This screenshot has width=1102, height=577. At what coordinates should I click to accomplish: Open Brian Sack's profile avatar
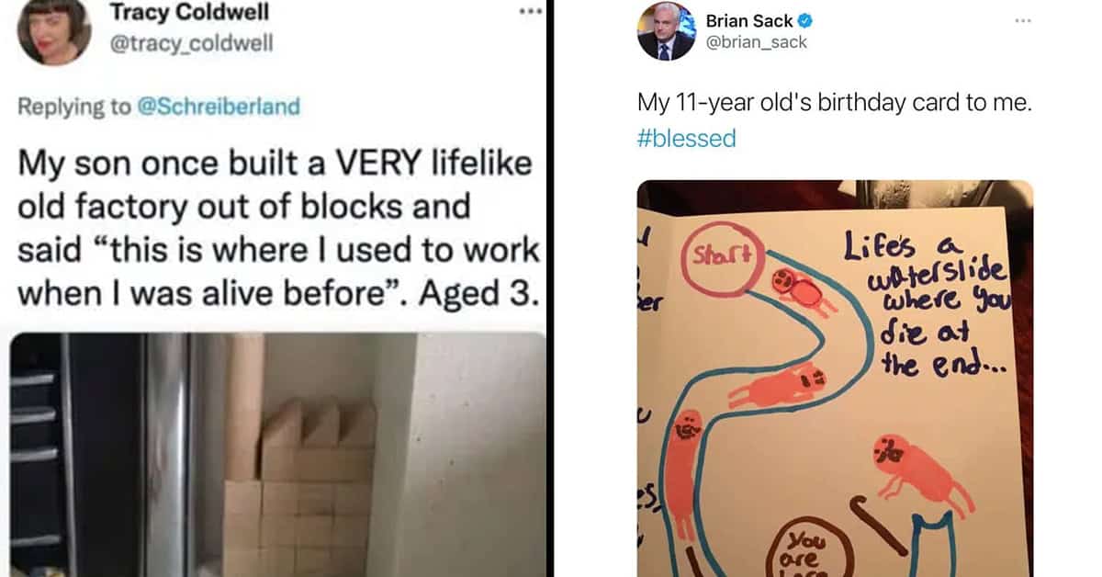click(665, 31)
